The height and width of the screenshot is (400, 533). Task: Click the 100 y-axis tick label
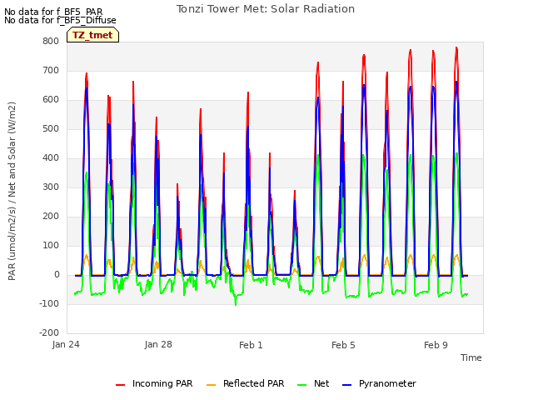(51, 245)
